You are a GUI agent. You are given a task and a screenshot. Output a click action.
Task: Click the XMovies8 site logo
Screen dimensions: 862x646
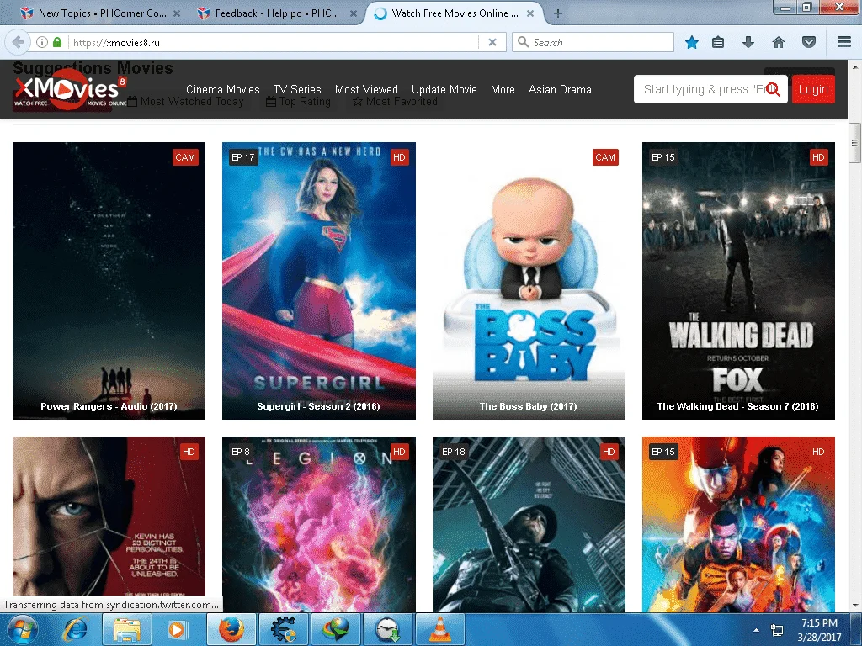[70, 89]
